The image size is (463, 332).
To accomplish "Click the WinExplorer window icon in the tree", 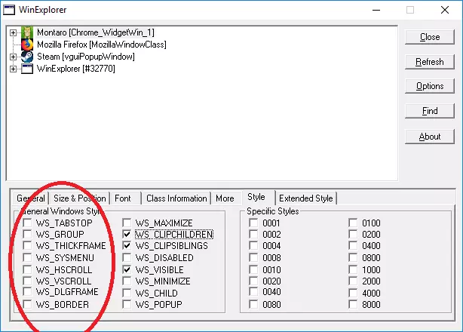I will [x=27, y=69].
